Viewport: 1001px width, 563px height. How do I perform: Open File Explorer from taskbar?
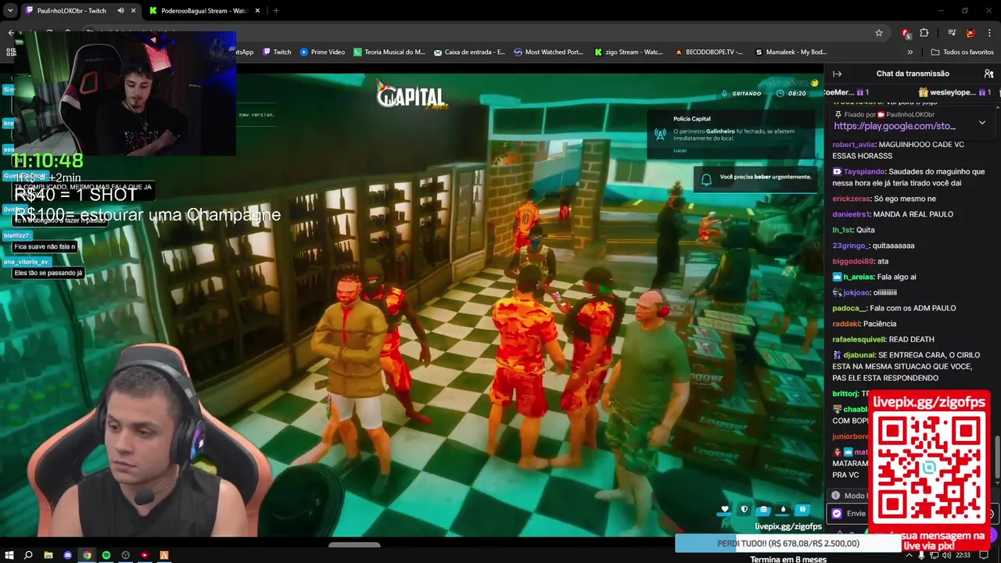tap(48, 555)
